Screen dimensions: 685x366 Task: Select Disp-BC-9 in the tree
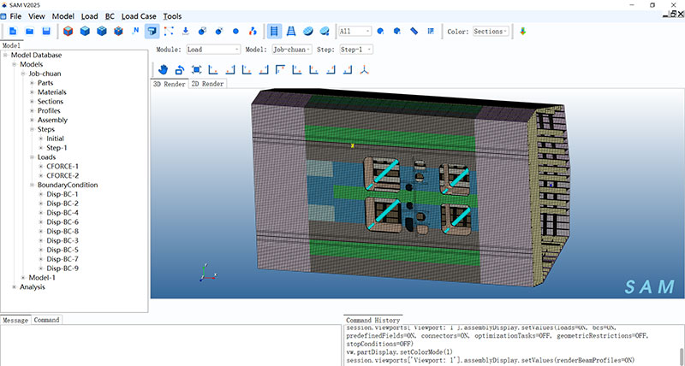63,269
